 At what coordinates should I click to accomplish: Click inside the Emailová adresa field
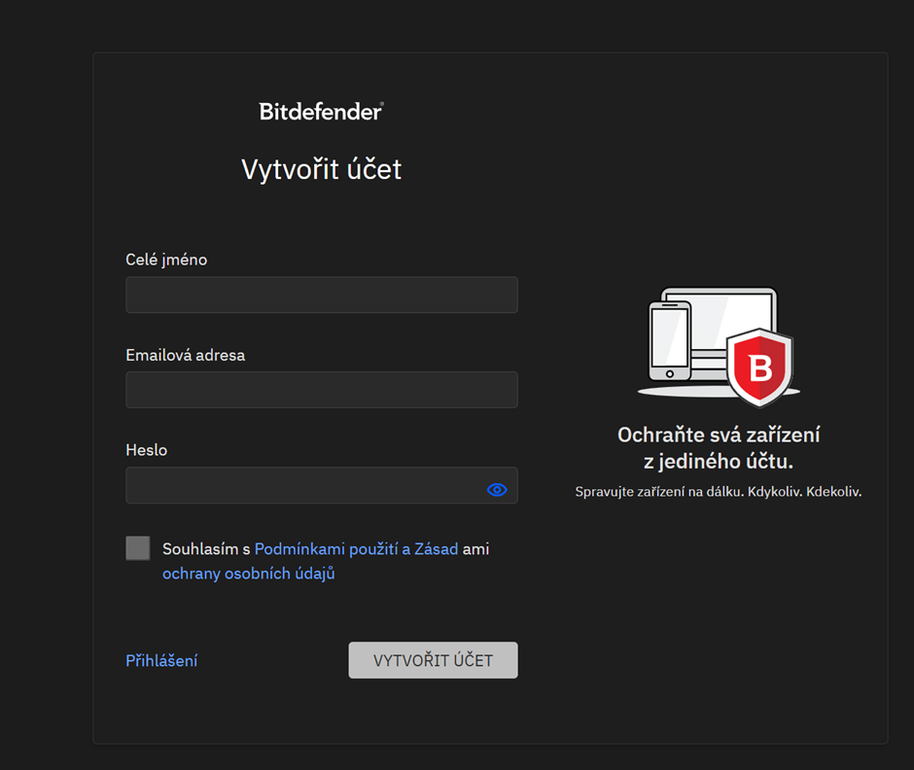(321, 390)
